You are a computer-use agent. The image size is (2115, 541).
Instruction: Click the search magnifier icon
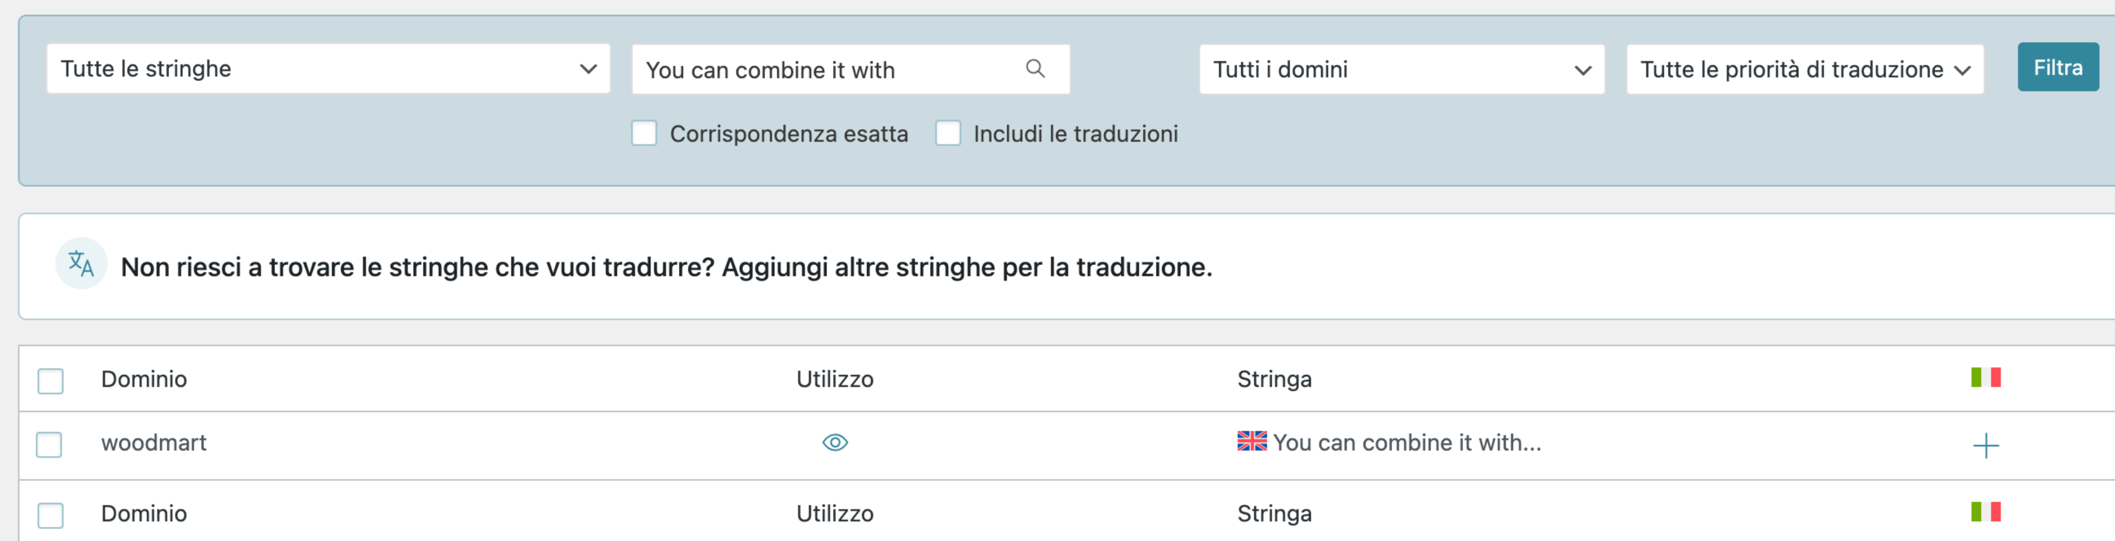click(1035, 69)
